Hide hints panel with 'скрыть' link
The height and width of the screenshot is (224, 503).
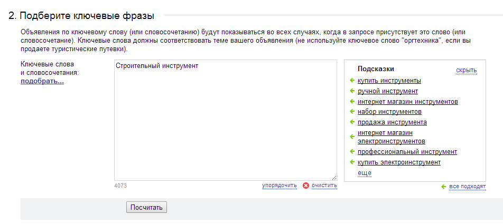(467, 70)
